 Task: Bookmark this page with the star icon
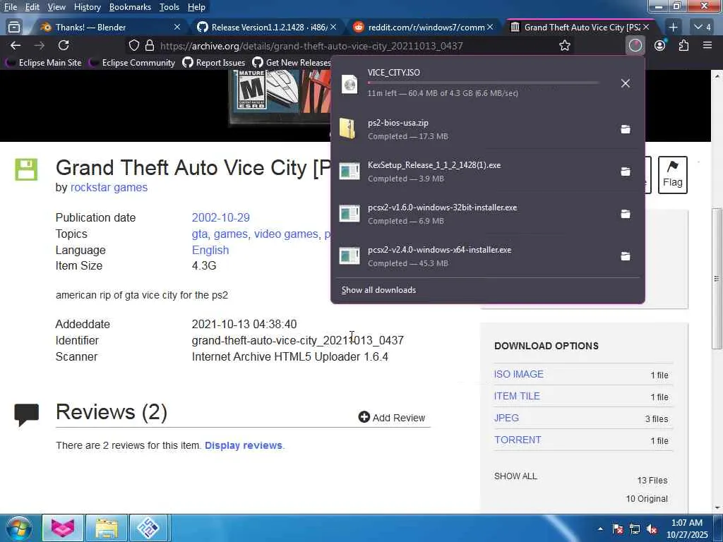click(x=564, y=45)
